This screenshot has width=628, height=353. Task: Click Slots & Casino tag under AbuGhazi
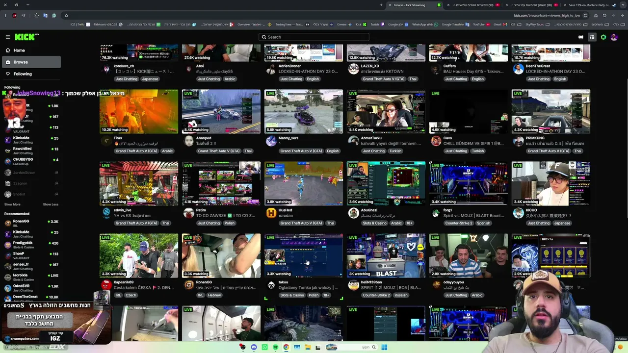click(374, 223)
